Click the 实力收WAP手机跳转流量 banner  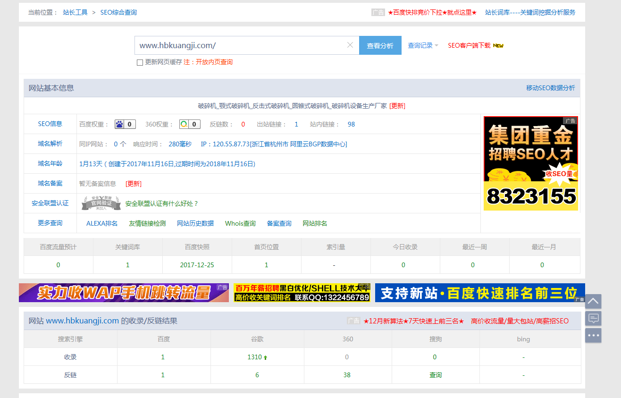(x=124, y=293)
